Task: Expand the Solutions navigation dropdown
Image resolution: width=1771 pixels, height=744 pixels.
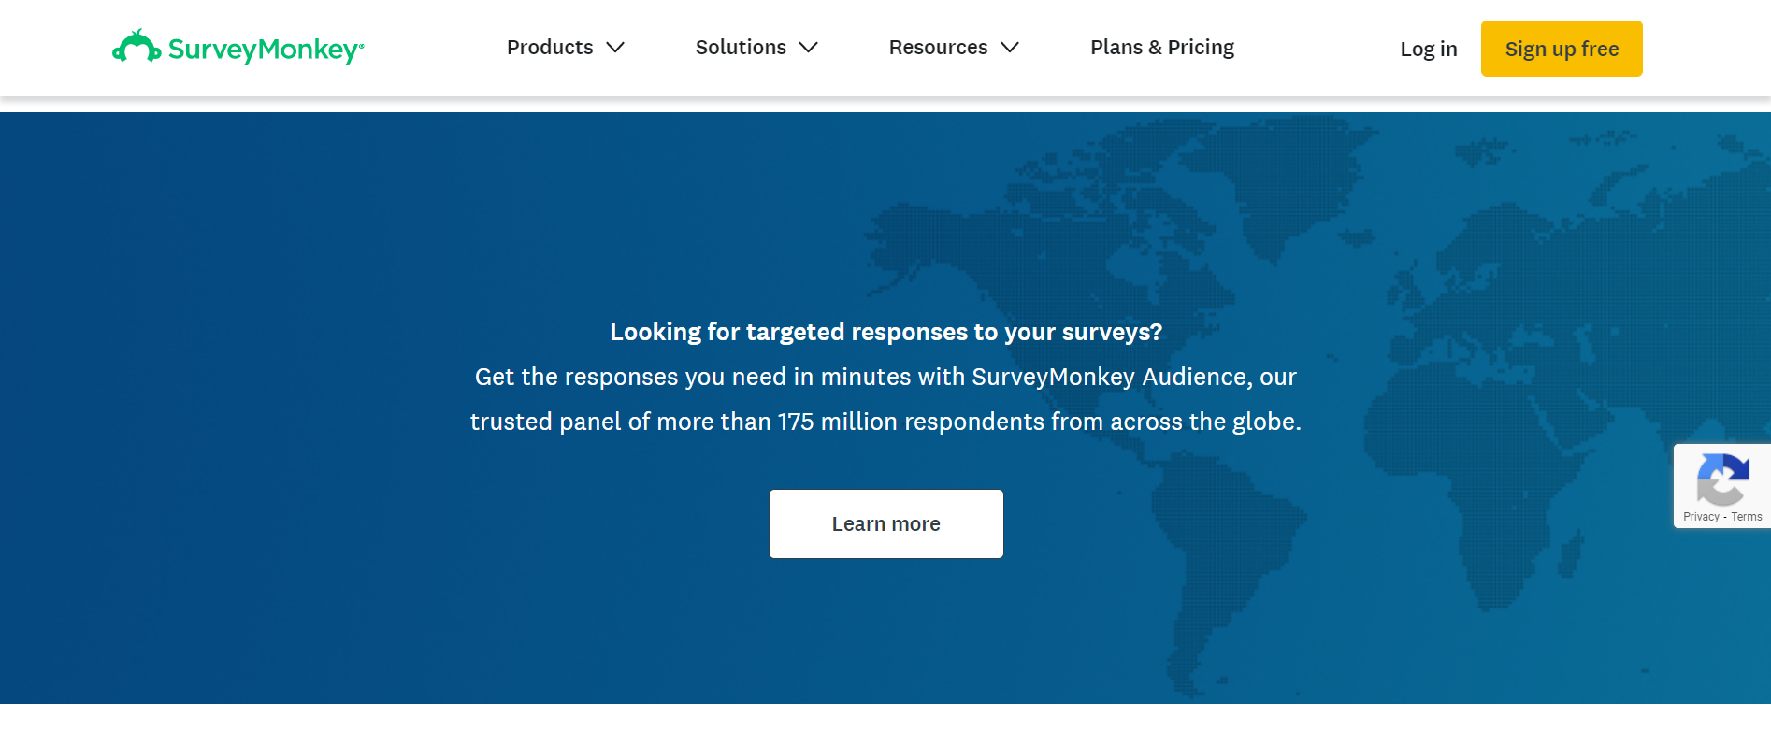Action: pyautogui.click(x=740, y=48)
